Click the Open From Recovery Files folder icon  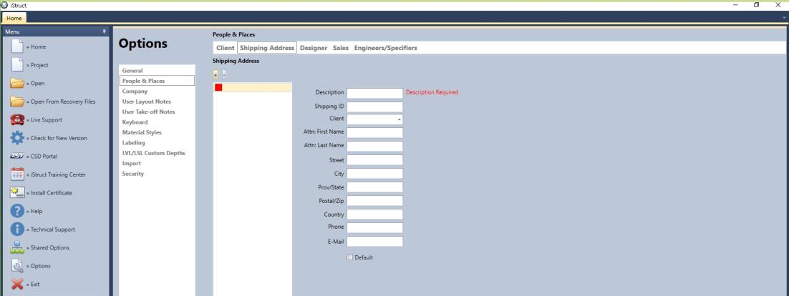point(17,102)
